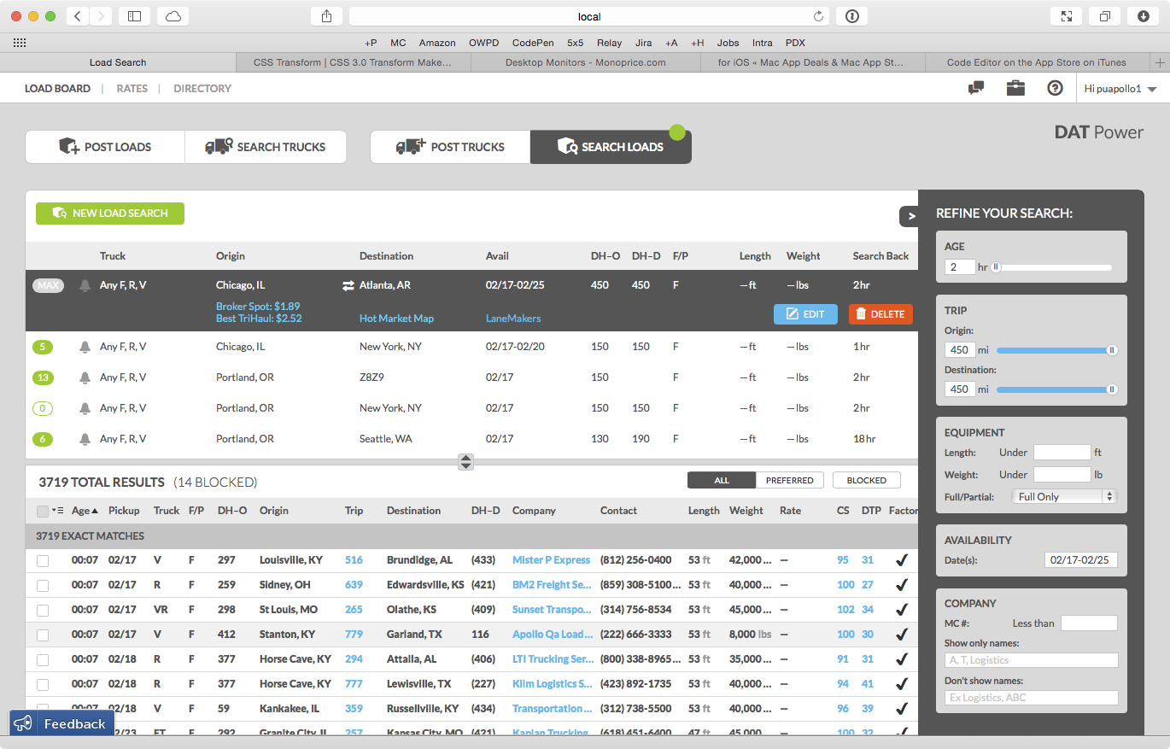Click the search list resize expander handle
Screen dimensions: 1170x749
(x=466, y=462)
